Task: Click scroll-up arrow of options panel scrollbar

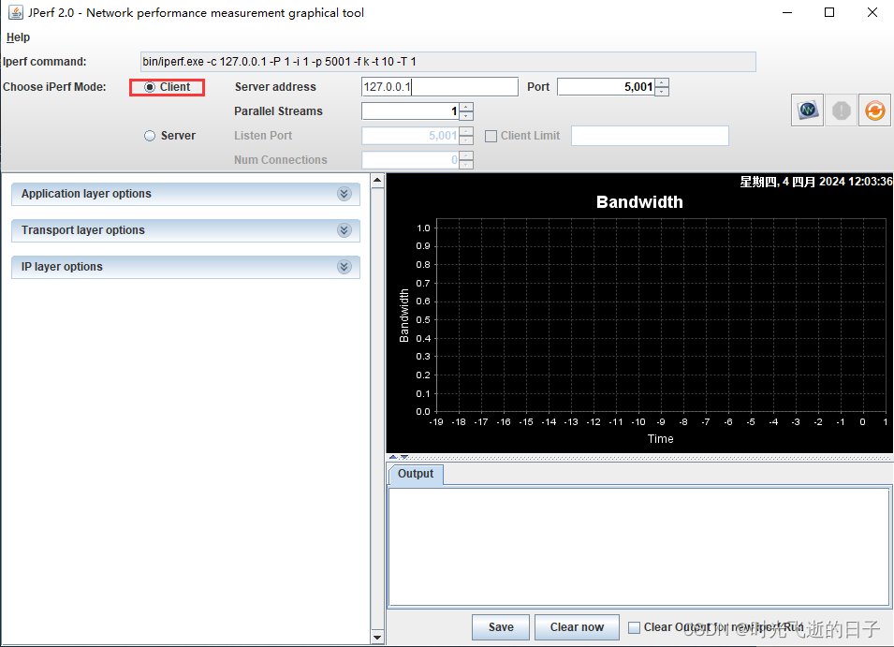Action: 377,181
